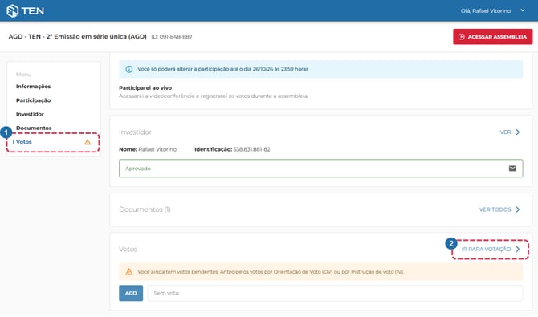The width and height of the screenshot is (538, 317).
Task: Click the Documentos (1) section heading
Action: (x=145, y=209)
